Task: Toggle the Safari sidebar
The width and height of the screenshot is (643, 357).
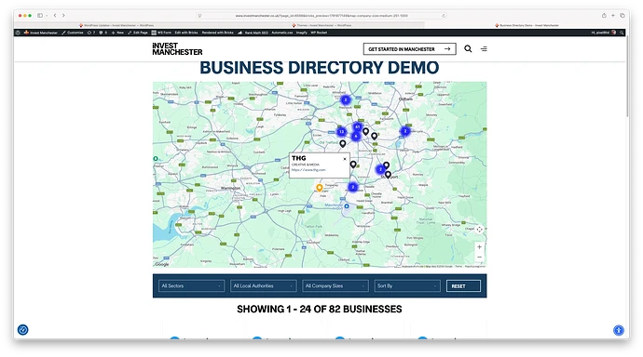Action: pos(40,16)
